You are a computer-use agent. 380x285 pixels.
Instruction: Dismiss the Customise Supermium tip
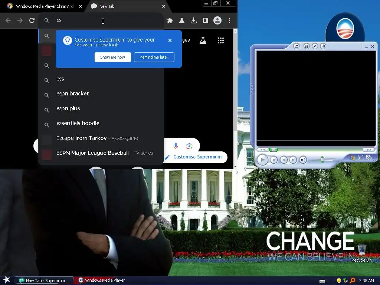[x=170, y=40]
